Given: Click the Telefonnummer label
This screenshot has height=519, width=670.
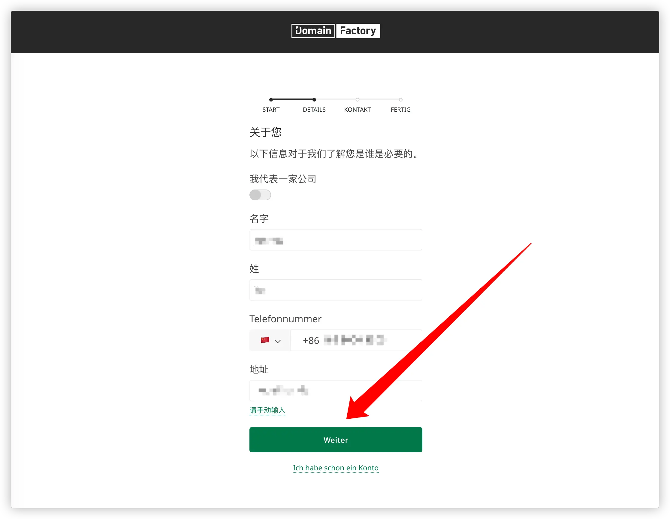Looking at the screenshot, I should 285,319.
